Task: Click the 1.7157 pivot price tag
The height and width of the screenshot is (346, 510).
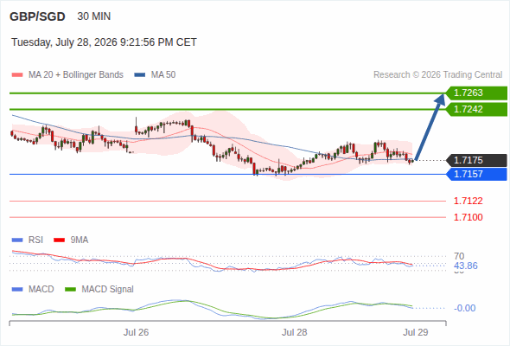Action: pos(476,174)
